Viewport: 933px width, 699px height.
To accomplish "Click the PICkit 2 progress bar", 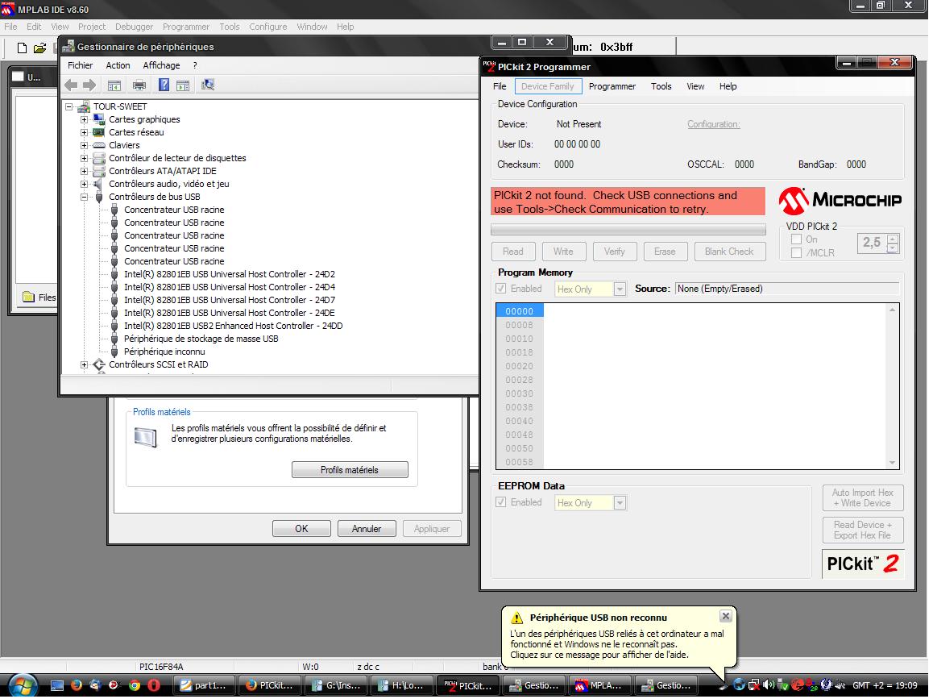I will pyautogui.click(x=628, y=230).
